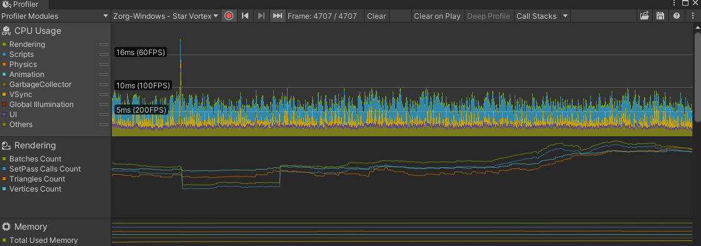Viewport: 701px width, 246px height.
Task: Open the profiler help icon
Action: tap(677, 16)
